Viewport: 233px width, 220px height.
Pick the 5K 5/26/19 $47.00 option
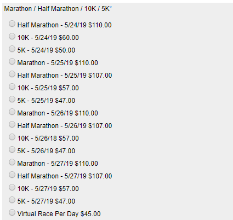(x=12, y=149)
